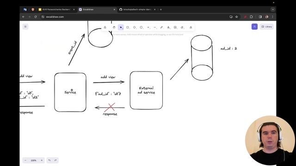Select the Ellipse tool
The height and width of the screenshot is (166, 296).
click(141, 28)
